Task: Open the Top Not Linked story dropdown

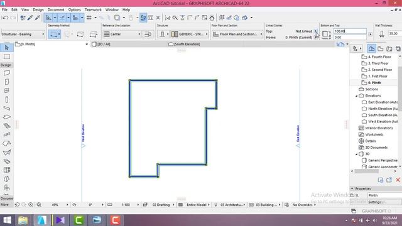Action: [316, 31]
